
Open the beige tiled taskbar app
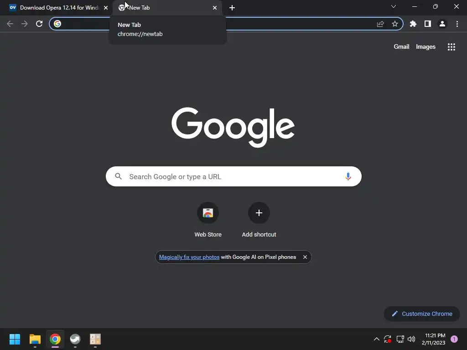[95, 339]
